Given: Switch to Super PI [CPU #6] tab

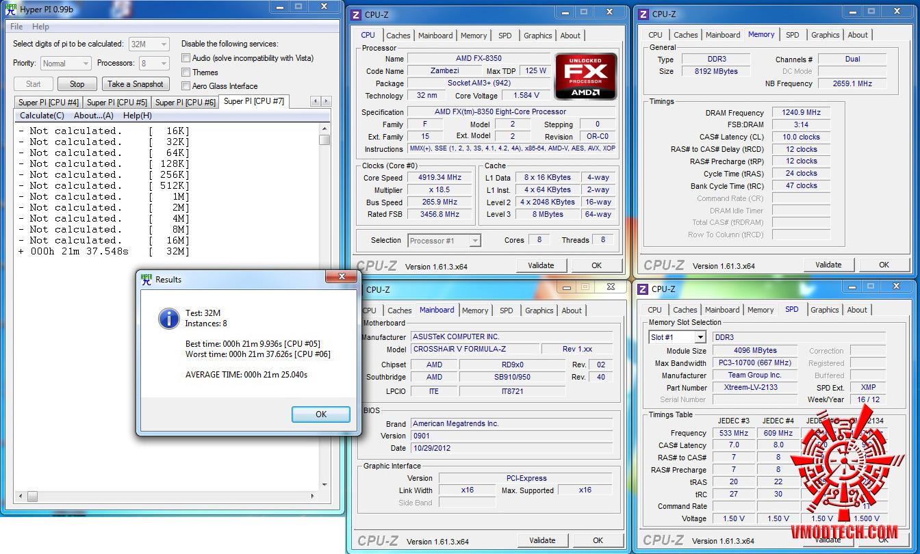Looking at the screenshot, I should coord(186,103).
